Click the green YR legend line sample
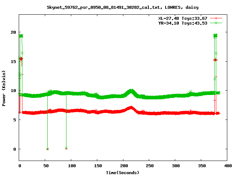Viewport: 235px width, 176px height. click(x=216, y=23)
